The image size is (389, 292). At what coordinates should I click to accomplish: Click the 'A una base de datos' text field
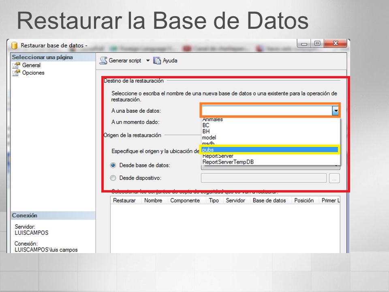(267, 110)
